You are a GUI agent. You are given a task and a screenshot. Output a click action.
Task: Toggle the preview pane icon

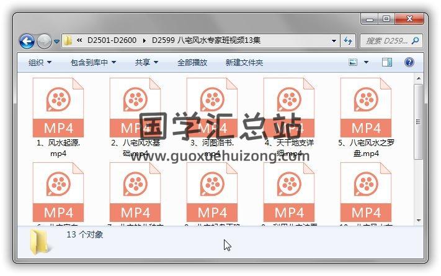(386, 62)
